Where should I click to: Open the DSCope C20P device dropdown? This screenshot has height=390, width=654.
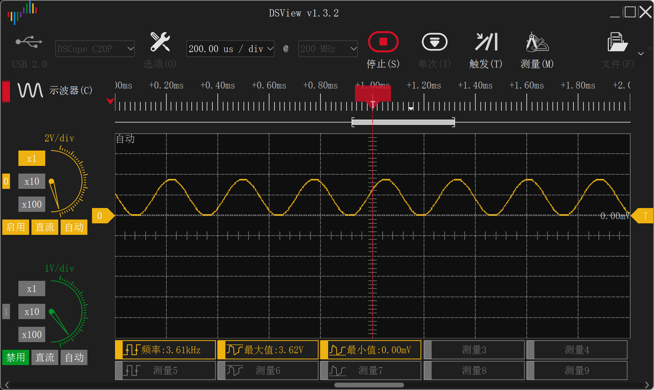tap(95, 49)
